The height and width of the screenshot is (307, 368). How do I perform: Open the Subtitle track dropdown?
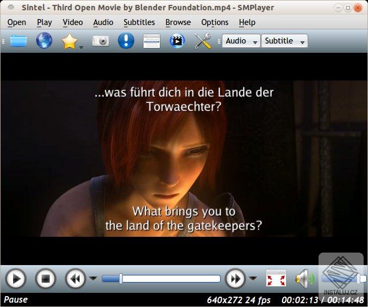coord(284,41)
